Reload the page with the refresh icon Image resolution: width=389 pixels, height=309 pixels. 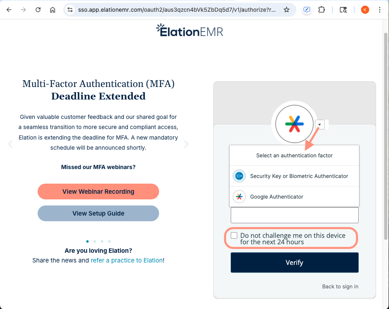[x=38, y=10]
